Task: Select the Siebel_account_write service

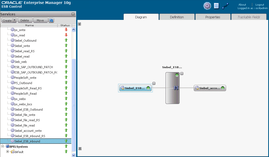Action: [x=28, y=131]
